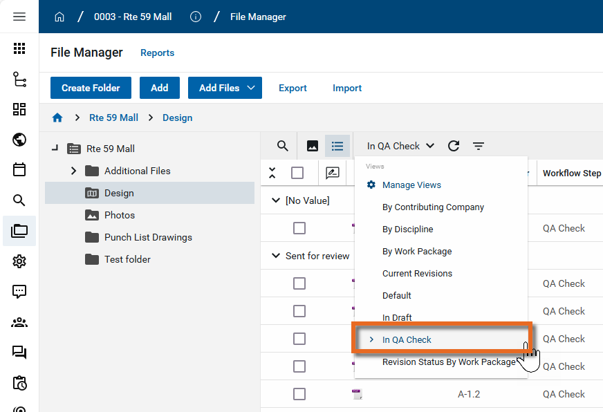Click the home icon in the top header

(x=59, y=17)
